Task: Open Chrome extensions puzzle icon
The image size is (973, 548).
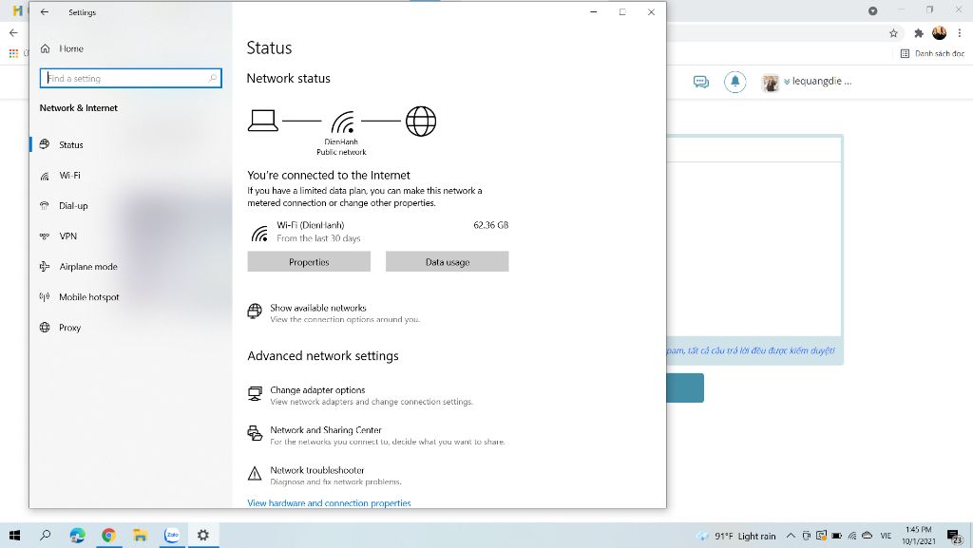Action: [x=919, y=33]
